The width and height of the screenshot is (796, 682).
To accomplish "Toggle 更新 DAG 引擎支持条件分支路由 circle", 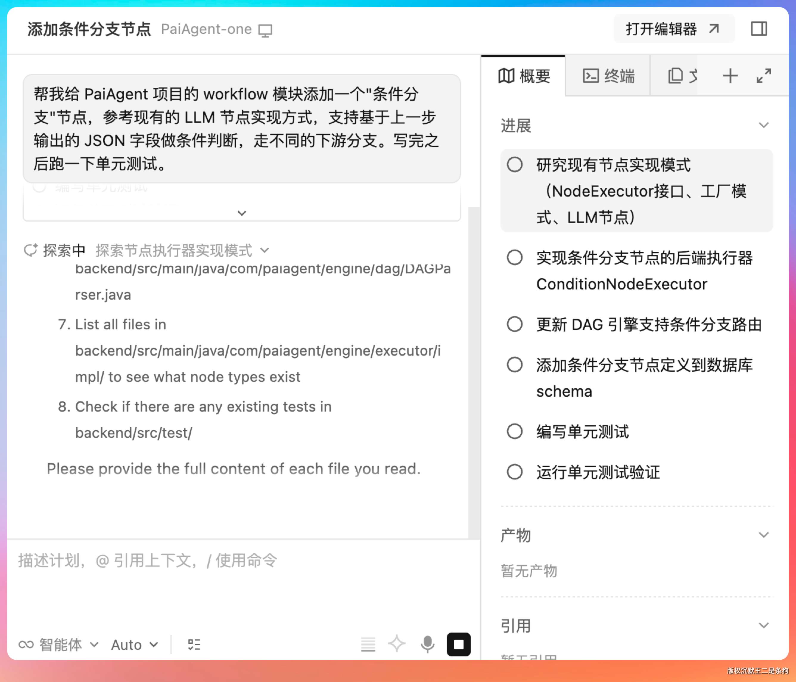I will (514, 324).
